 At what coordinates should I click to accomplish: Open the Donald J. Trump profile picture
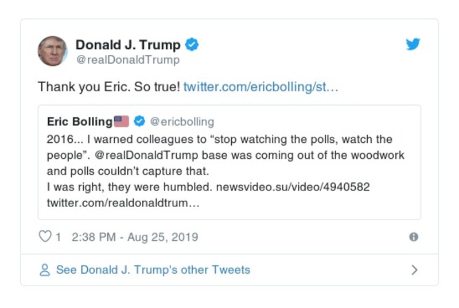pos(53,51)
